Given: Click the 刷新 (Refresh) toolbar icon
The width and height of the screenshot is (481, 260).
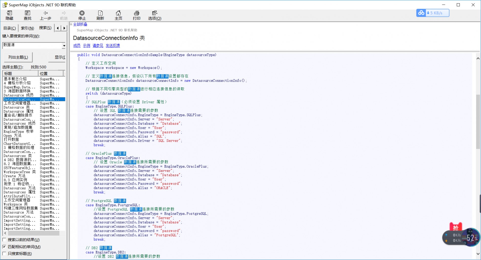Looking at the screenshot, I should click(x=100, y=15).
